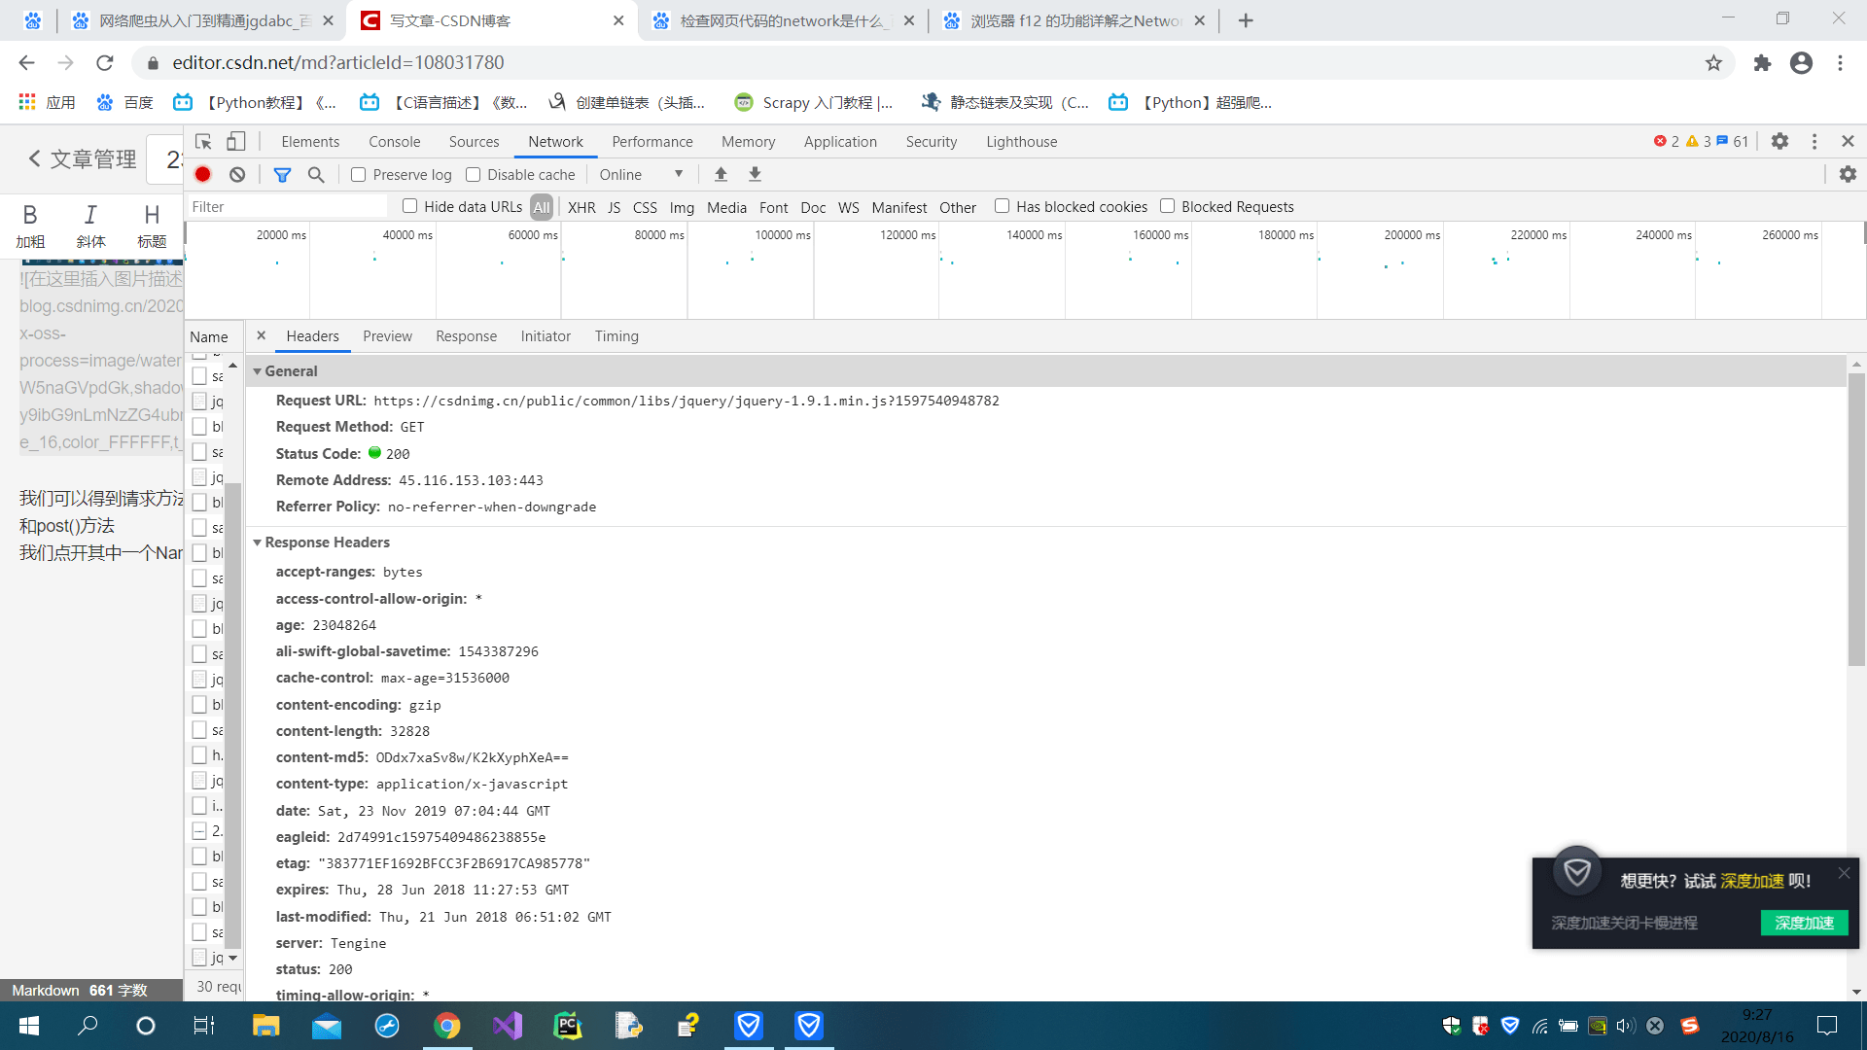Enable Has blocked cookies filter
The width and height of the screenshot is (1867, 1050).
1003,206
